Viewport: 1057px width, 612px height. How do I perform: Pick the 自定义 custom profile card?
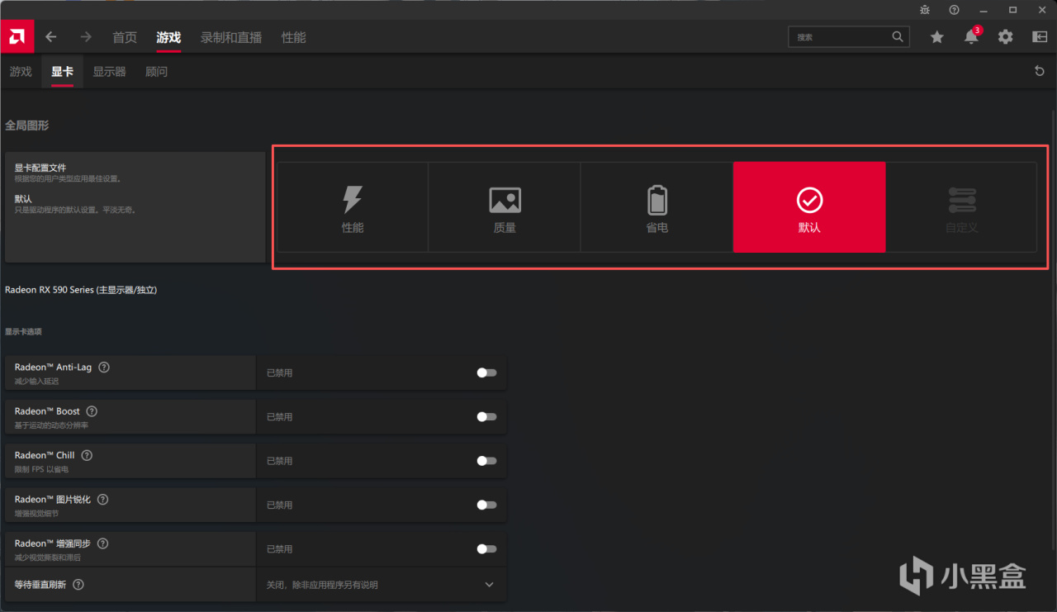(961, 207)
